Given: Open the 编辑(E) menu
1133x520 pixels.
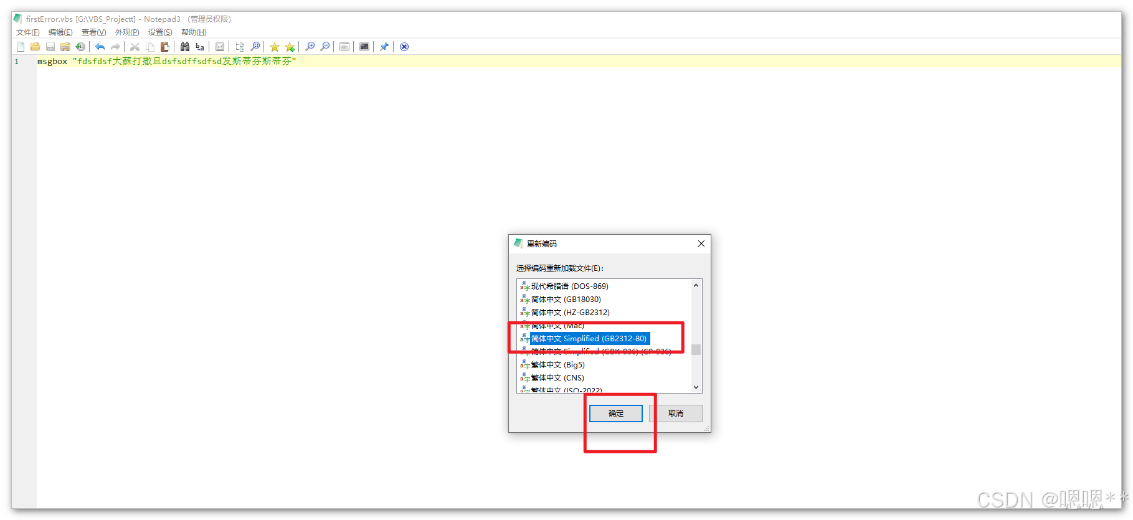Looking at the screenshot, I should [x=60, y=32].
